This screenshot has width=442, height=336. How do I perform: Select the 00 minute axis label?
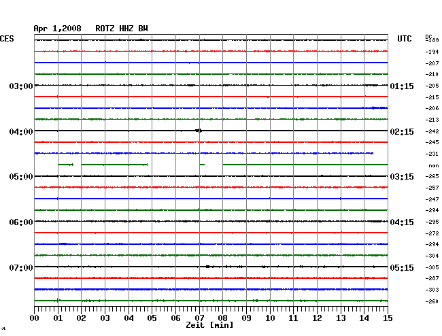pos(35,318)
